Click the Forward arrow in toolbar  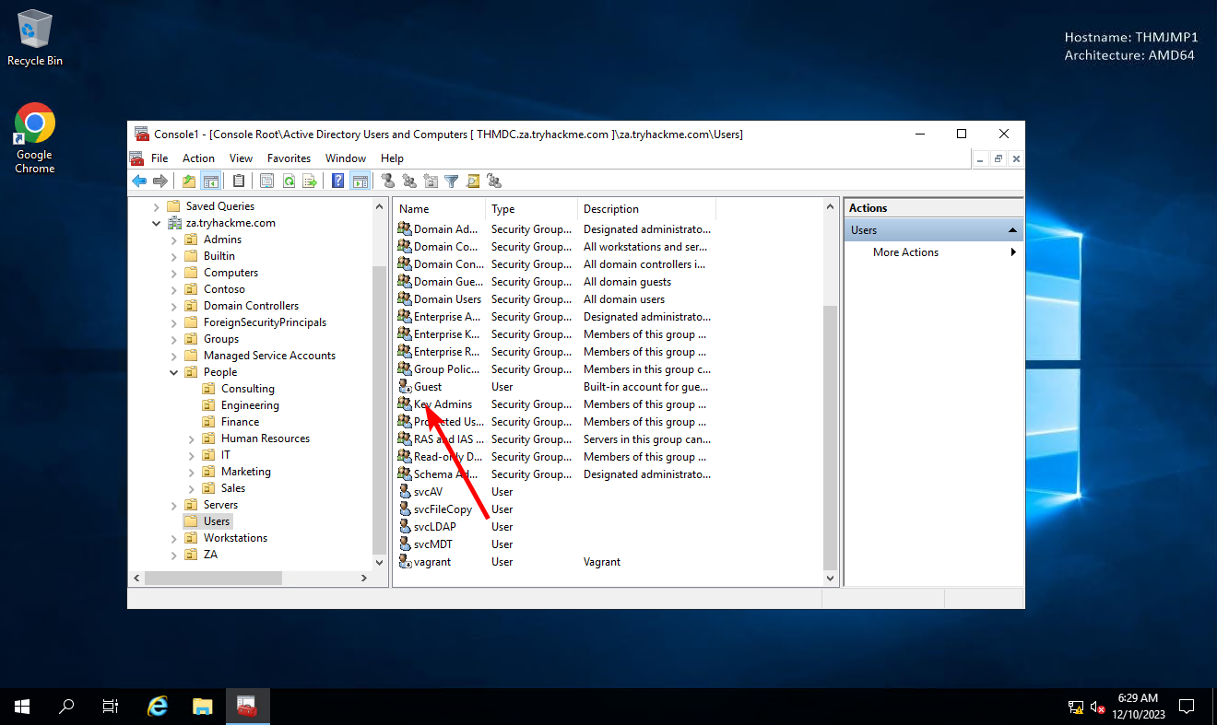(160, 181)
